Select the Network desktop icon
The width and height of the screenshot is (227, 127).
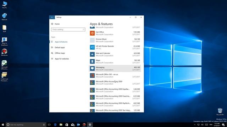4,17
